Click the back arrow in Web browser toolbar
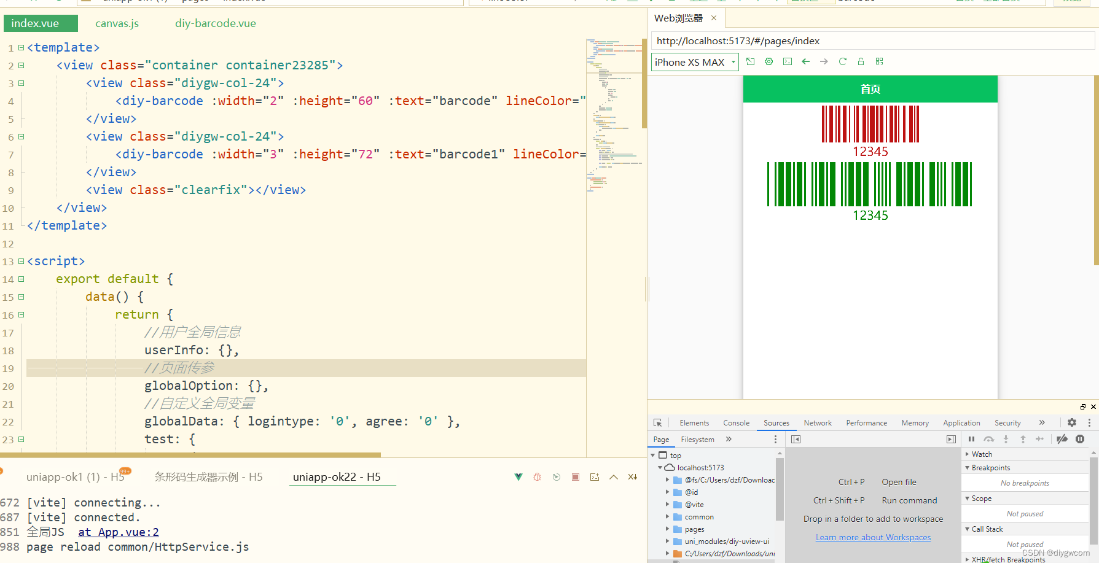 coord(805,61)
